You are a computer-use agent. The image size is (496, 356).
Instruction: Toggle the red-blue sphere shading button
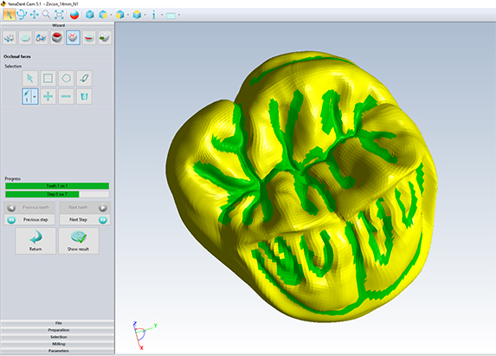(74, 15)
